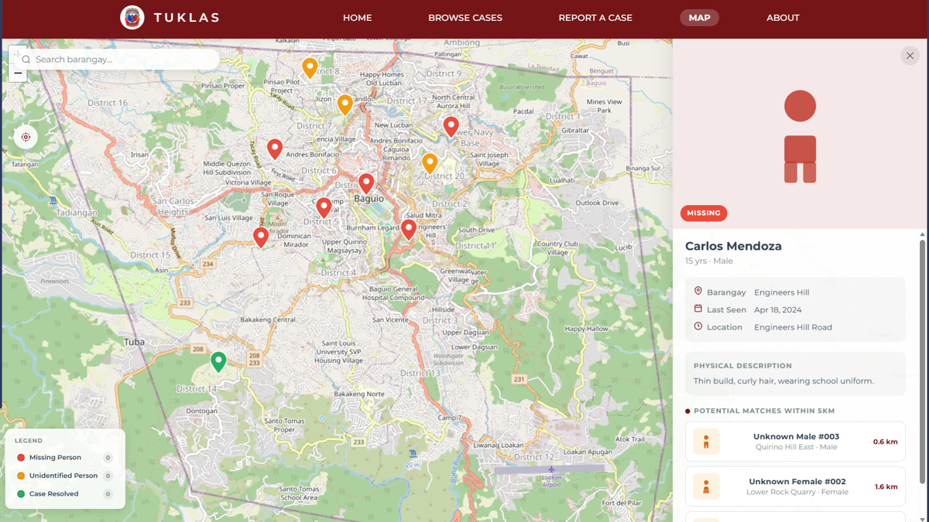Click the Engineers Hill Road location value
The width and height of the screenshot is (929, 522).
coord(794,327)
